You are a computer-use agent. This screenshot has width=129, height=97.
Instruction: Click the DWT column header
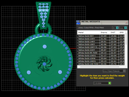point(114,33)
